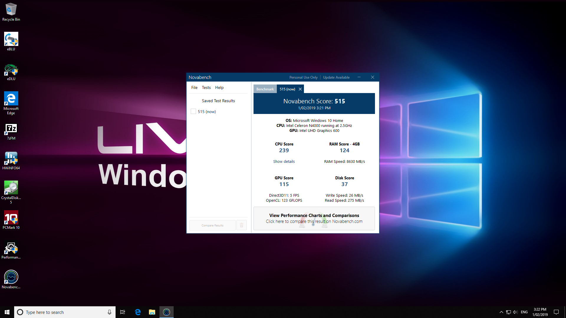
Task: Open the Recycle Bin desktop icon
Action: coord(11,12)
